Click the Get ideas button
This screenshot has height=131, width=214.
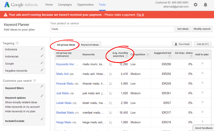click(x=183, y=29)
